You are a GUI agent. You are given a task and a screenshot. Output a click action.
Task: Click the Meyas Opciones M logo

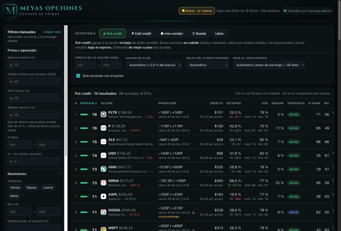[10, 11]
